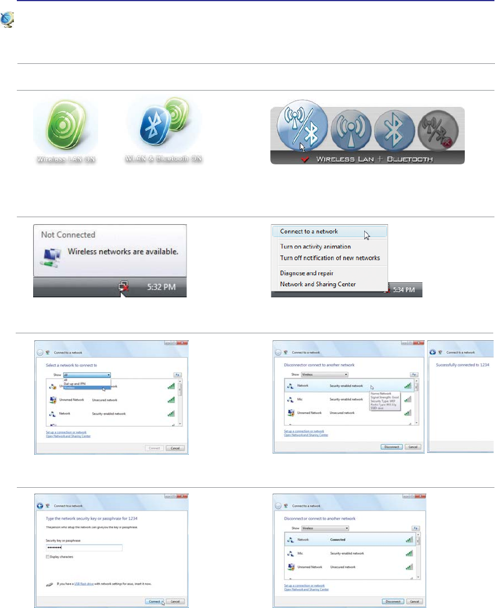Select Network Connected row in lower window
The height and width of the screenshot is (608, 495).
[350, 539]
